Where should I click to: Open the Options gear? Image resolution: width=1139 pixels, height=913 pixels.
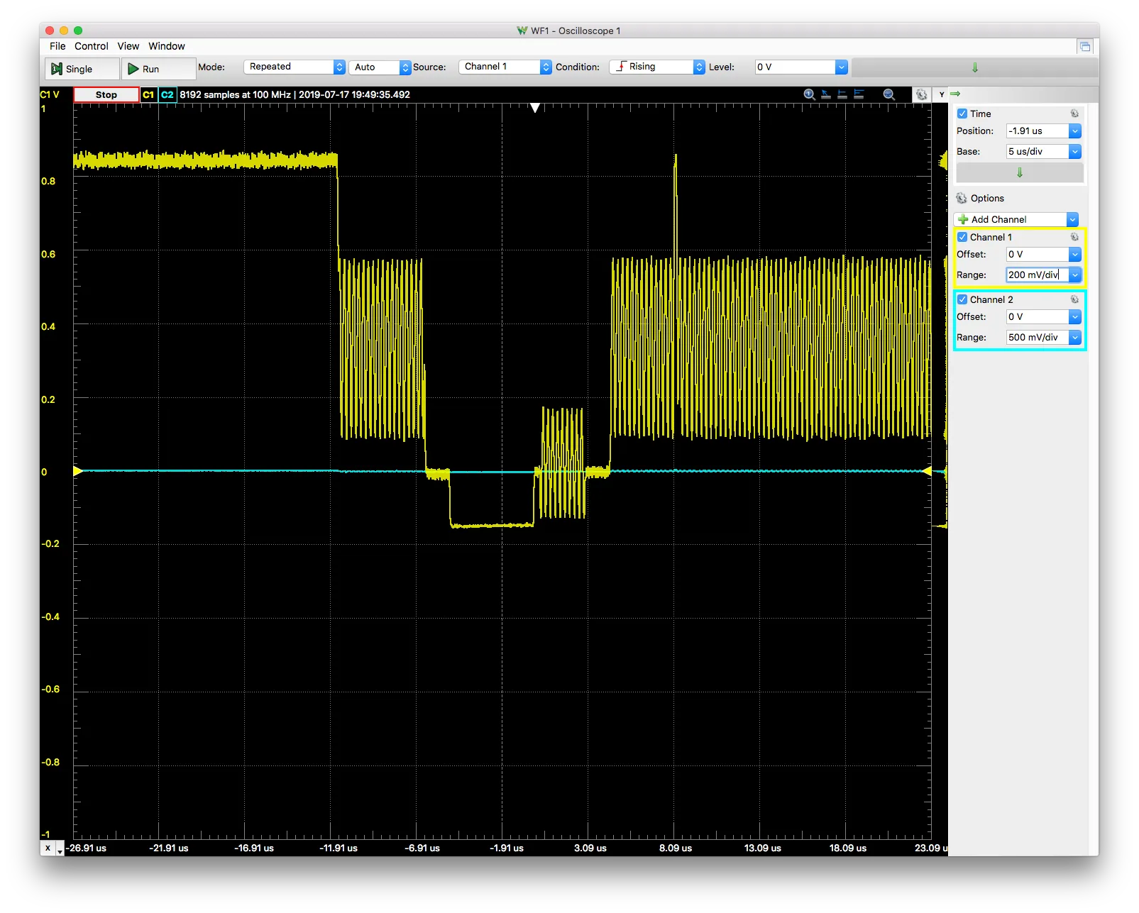click(x=962, y=199)
